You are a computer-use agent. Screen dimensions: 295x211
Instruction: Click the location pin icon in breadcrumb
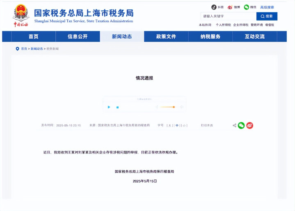[x=18, y=49]
